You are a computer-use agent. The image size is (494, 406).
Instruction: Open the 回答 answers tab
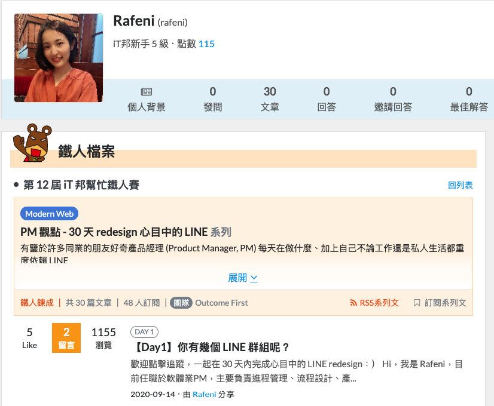pos(327,100)
